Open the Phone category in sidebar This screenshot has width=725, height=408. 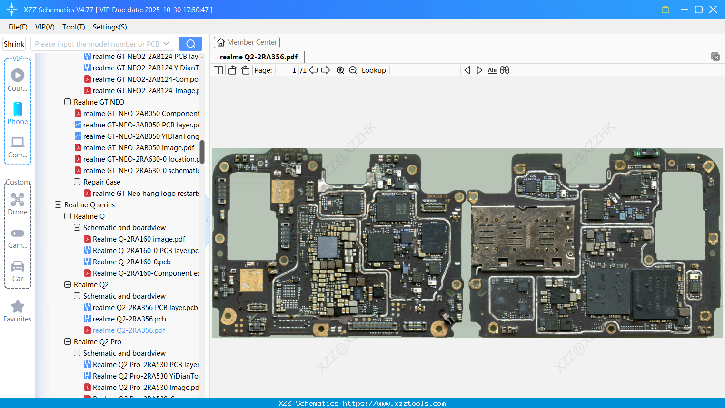[x=18, y=113]
